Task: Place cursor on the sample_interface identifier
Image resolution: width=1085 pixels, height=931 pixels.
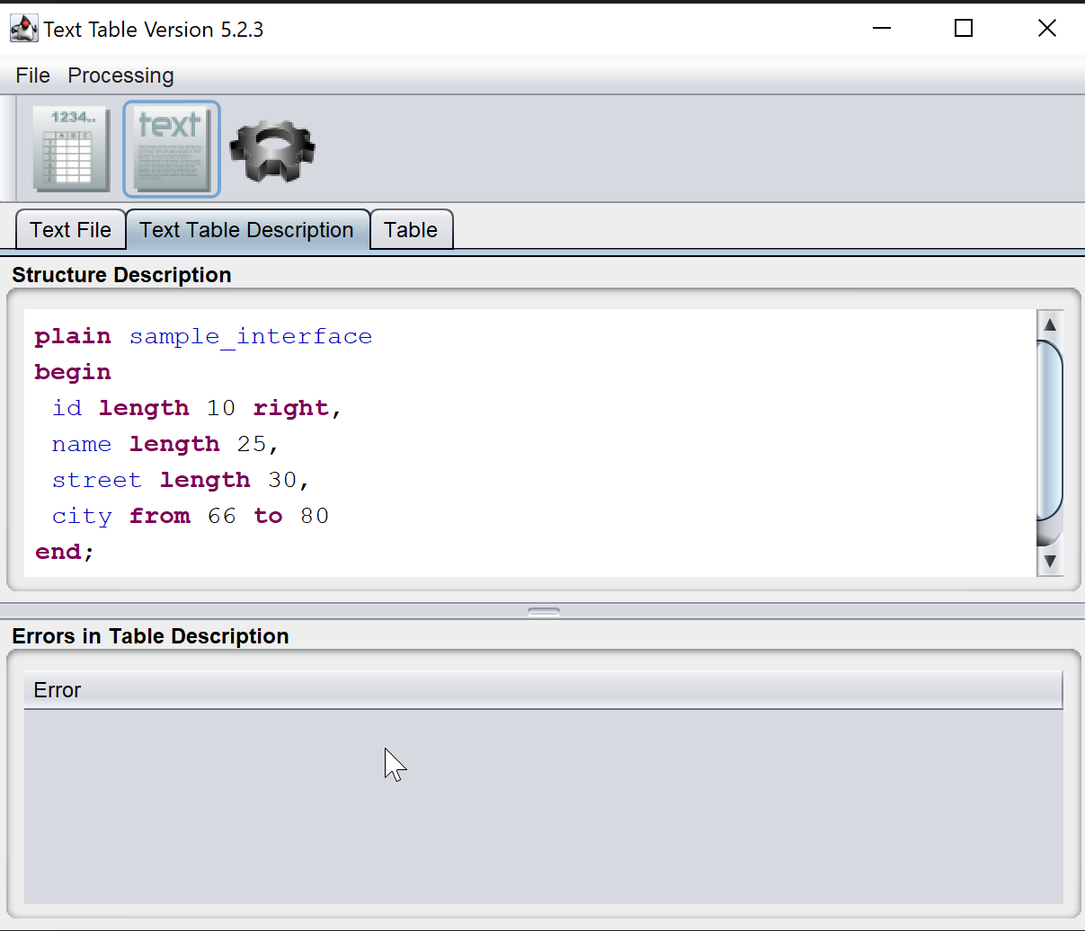Action: pyautogui.click(x=252, y=335)
